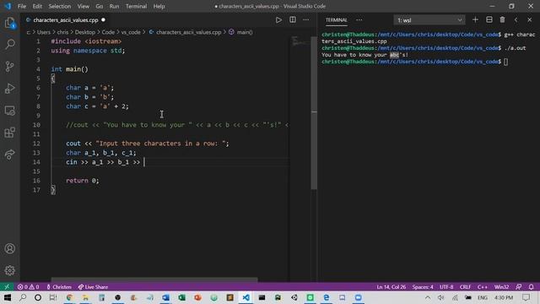Click the minimap code preview
This screenshot has width=540, height=304.
click(x=300, y=41)
